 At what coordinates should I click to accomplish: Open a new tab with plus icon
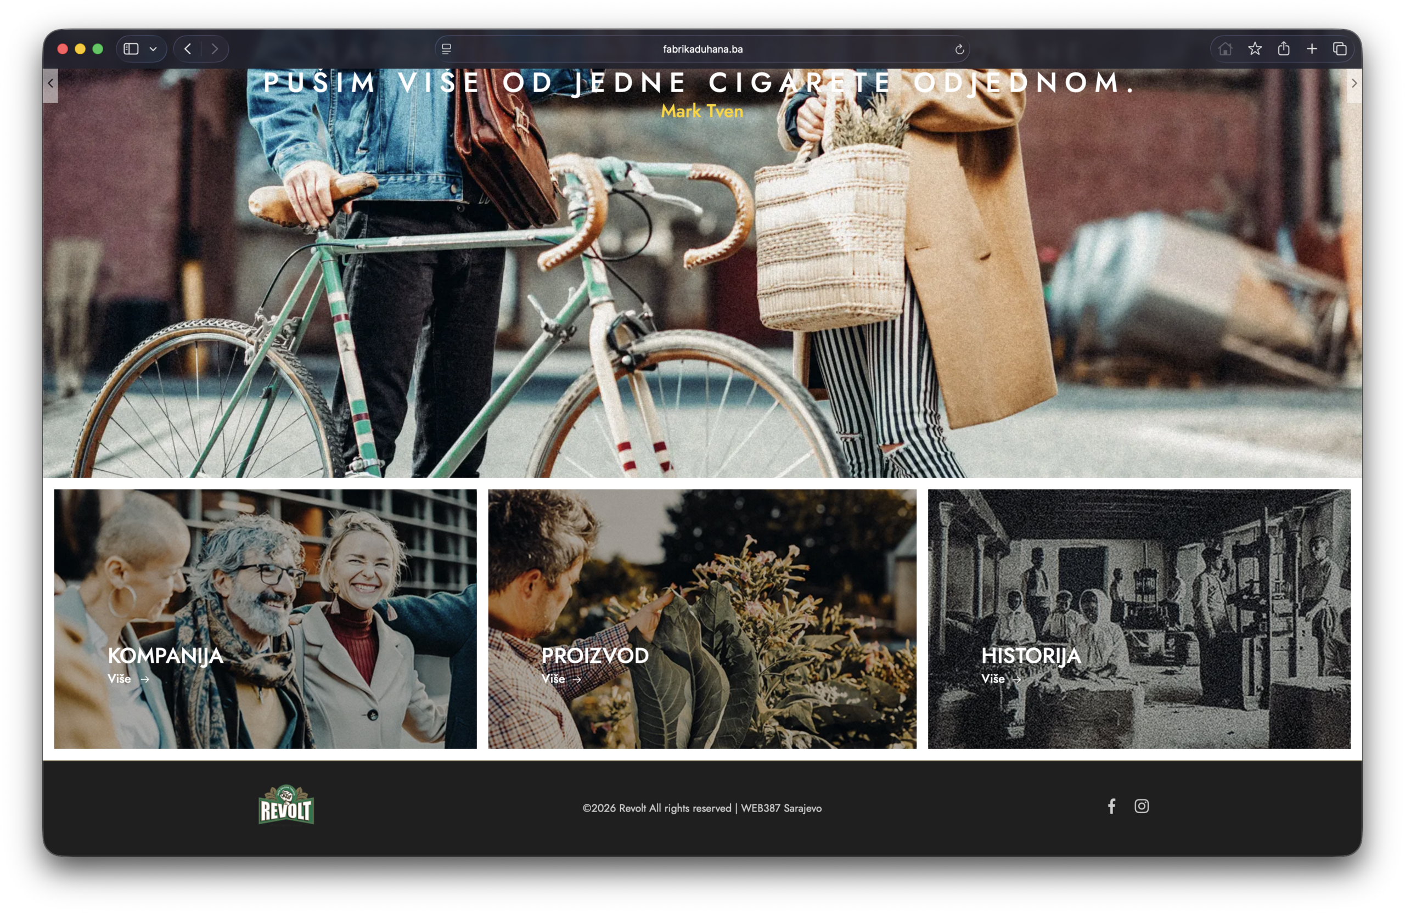pyautogui.click(x=1312, y=49)
